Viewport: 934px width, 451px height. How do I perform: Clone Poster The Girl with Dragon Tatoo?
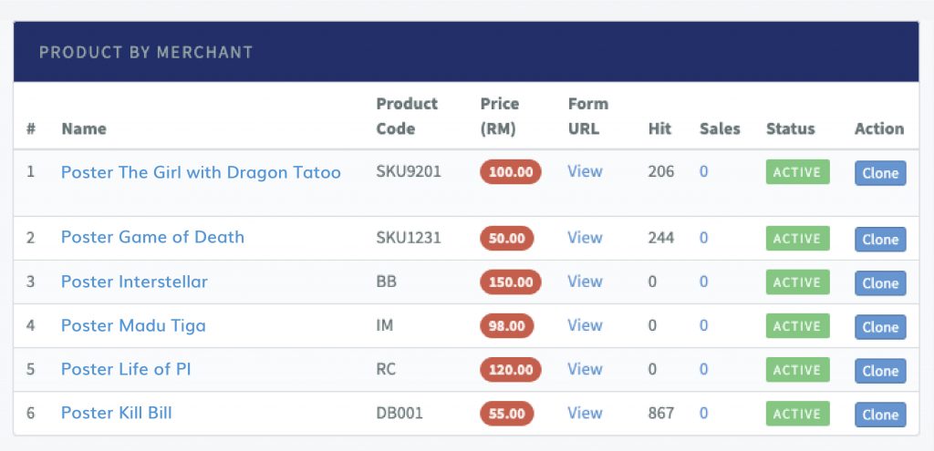(880, 173)
